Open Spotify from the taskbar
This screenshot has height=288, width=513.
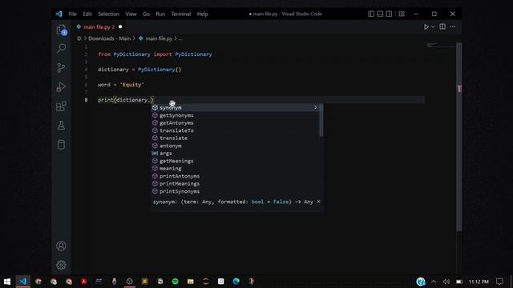point(176,282)
